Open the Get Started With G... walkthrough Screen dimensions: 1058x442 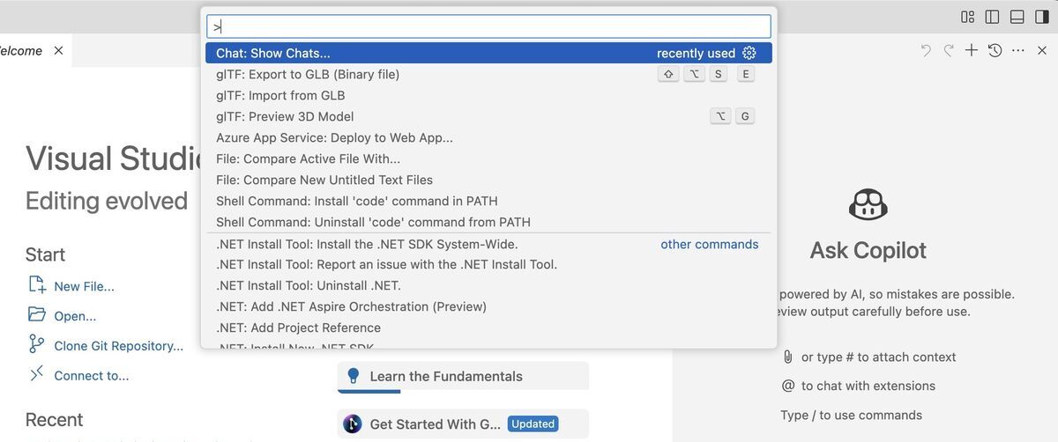tap(463, 424)
